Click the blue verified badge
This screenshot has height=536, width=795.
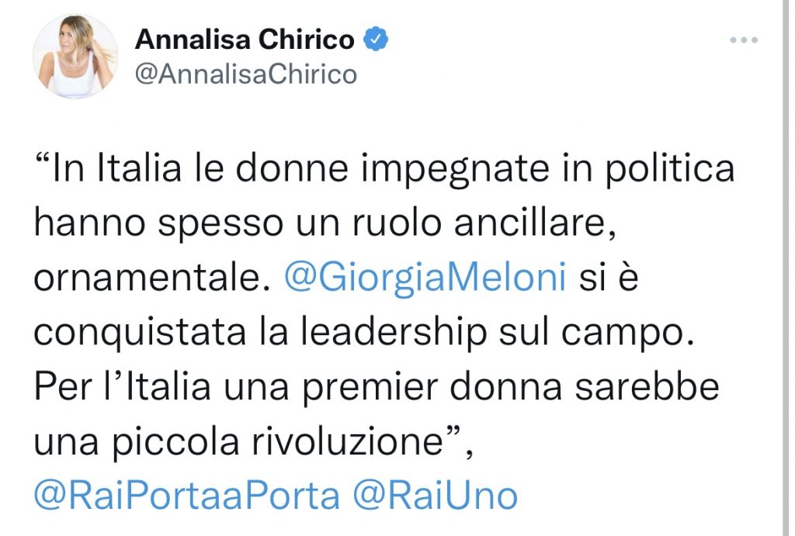(x=376, y=39)
